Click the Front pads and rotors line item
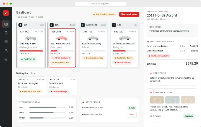Viewport: 201px width, 127px height. tap(173, 46)
